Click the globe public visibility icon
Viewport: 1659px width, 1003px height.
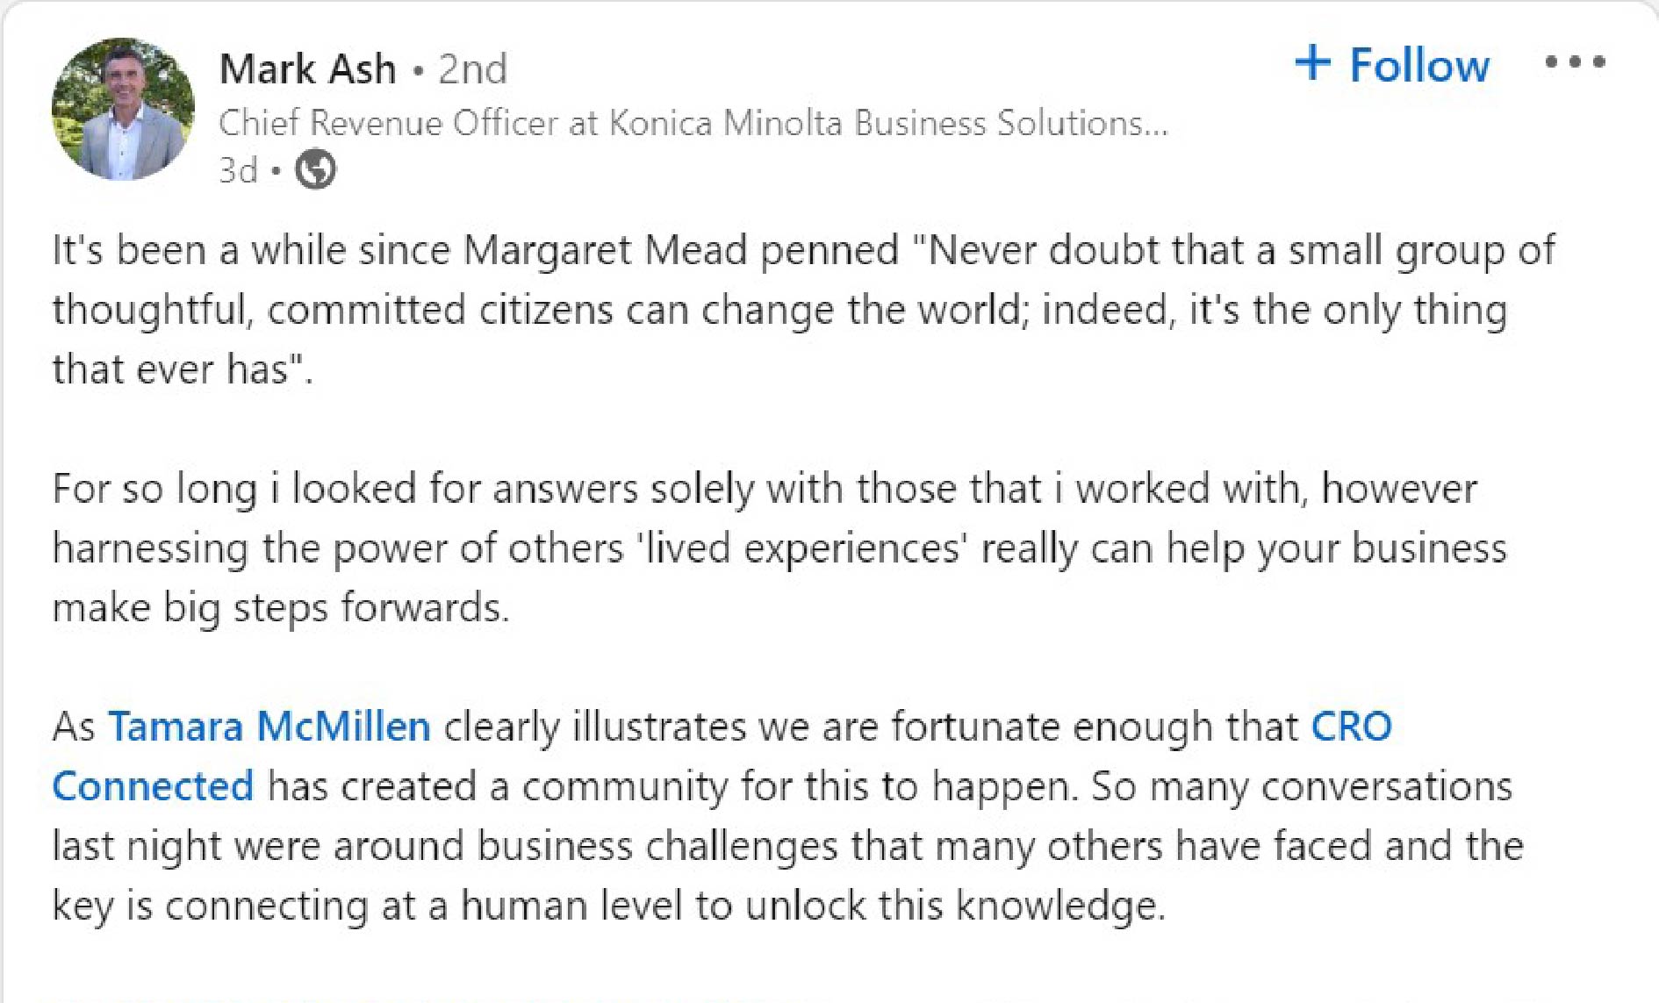pyautogui.click(x=315, y=169)
